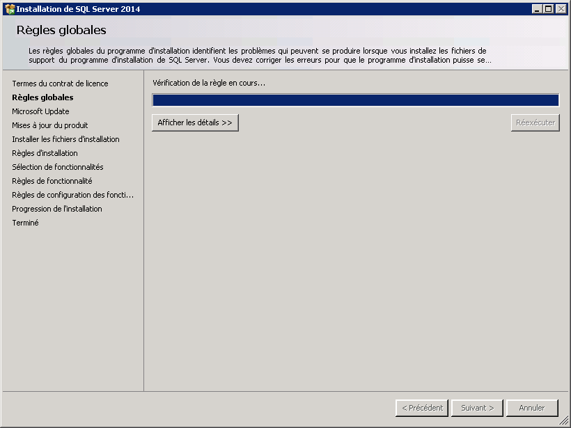The image size is (571, 428).
Task: Click the rule verification progress bar
Action: coord(355,100)
